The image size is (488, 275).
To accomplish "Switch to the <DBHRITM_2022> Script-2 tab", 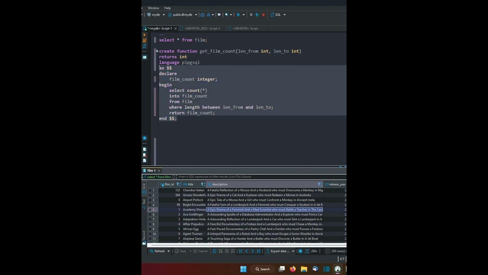I will click(202, 28).
